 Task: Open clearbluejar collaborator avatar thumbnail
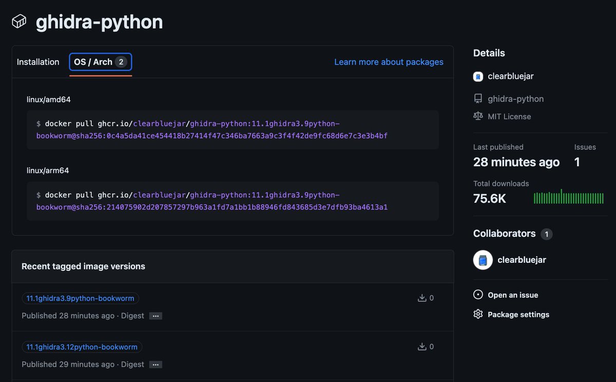point(483,260)
